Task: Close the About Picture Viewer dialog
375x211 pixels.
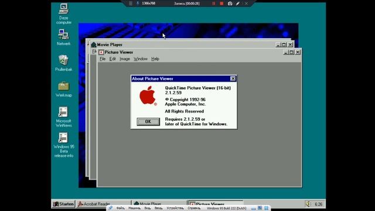Action: (x=233, y=79)
